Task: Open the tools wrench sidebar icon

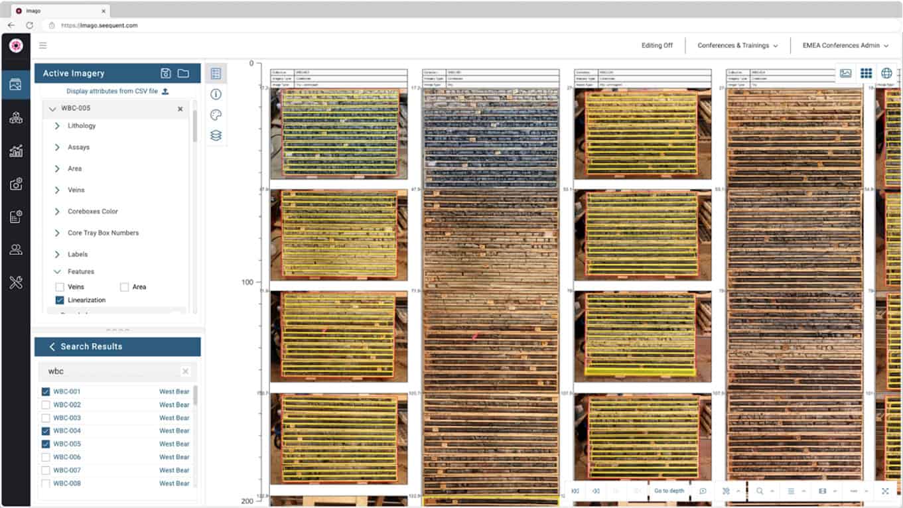Action: coord(16,283)
